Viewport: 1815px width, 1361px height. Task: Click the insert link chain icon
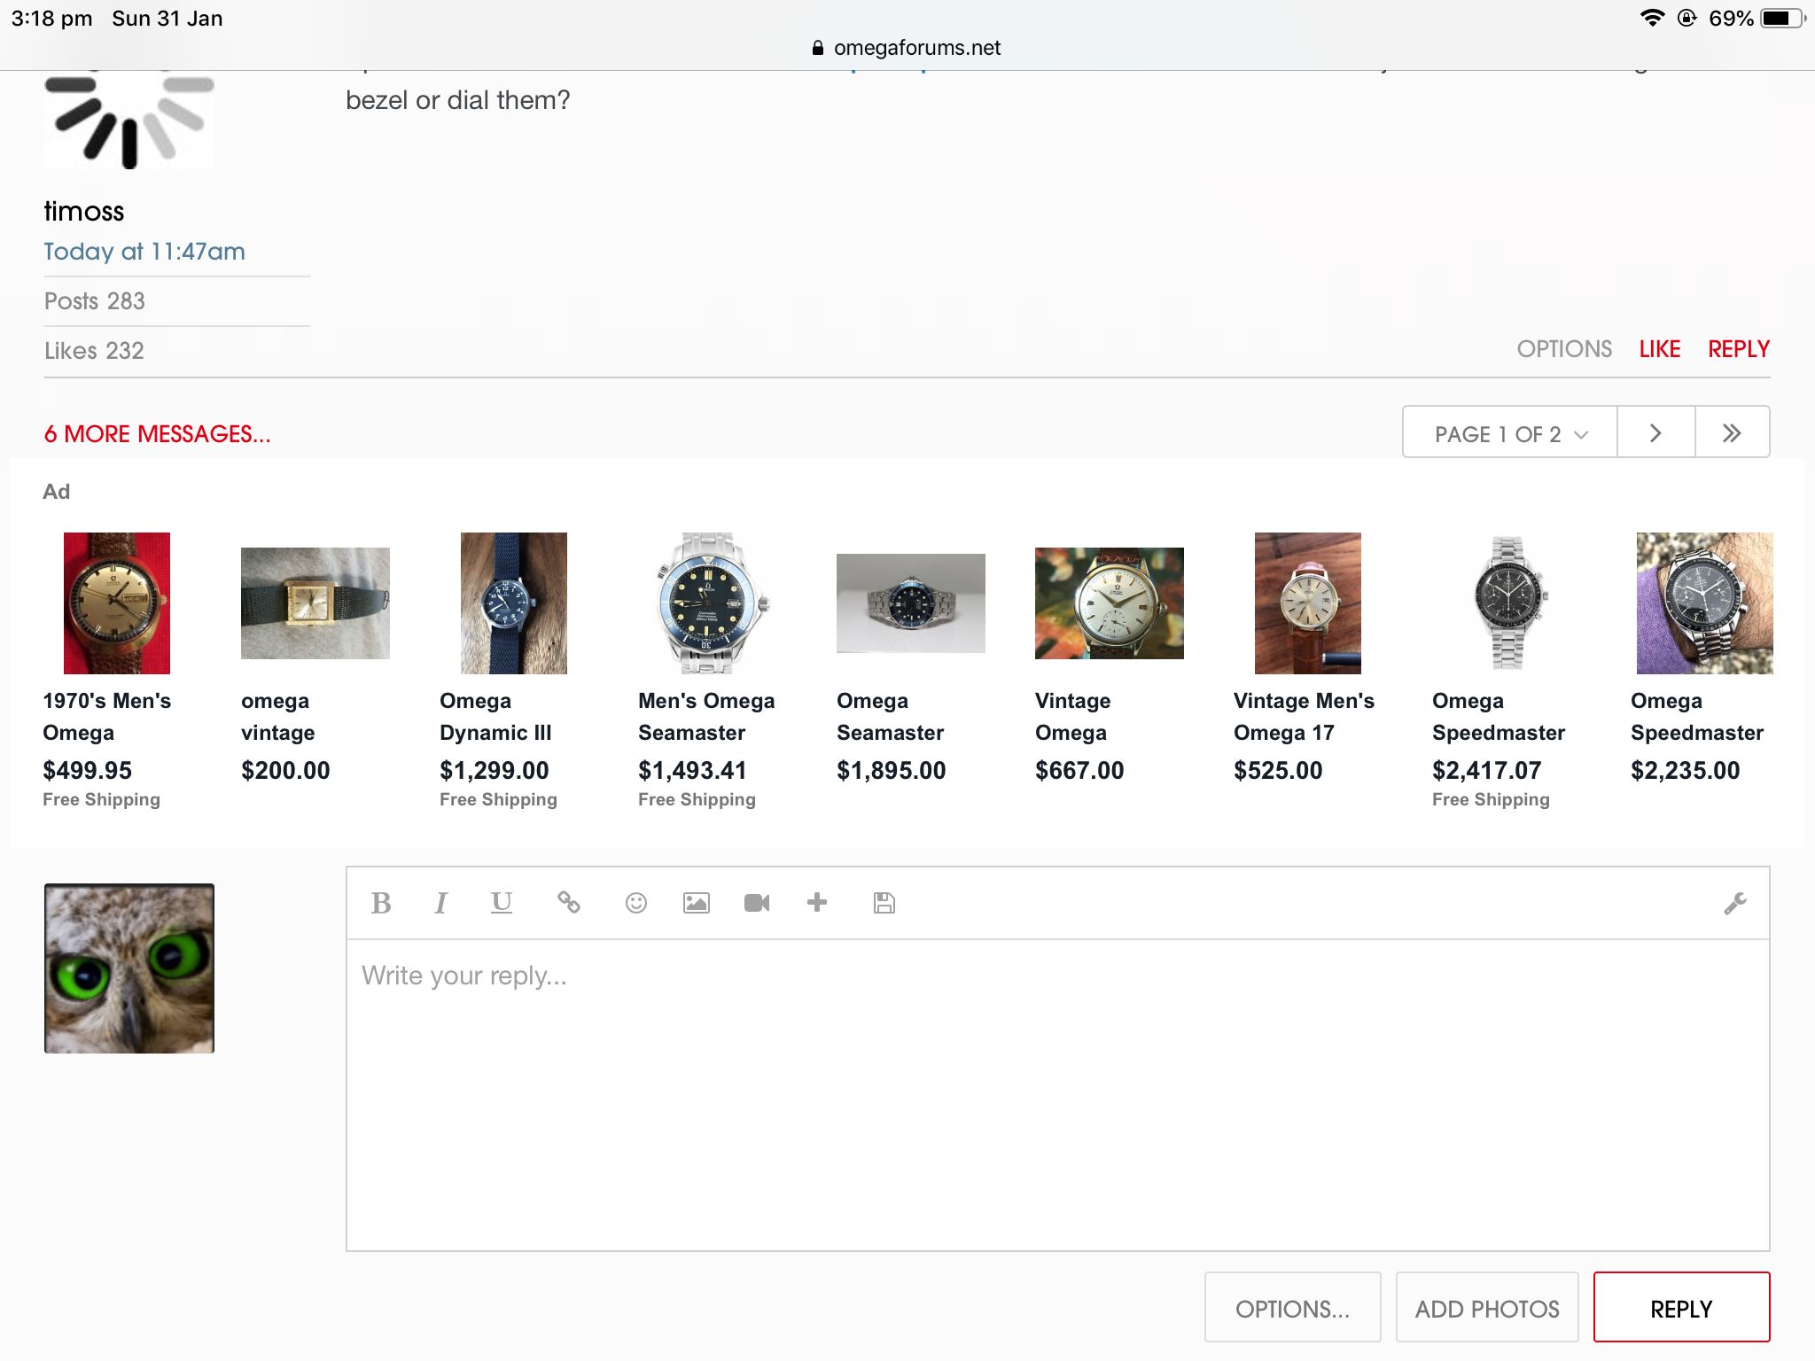pyautogui.click(x=568, y=903)
